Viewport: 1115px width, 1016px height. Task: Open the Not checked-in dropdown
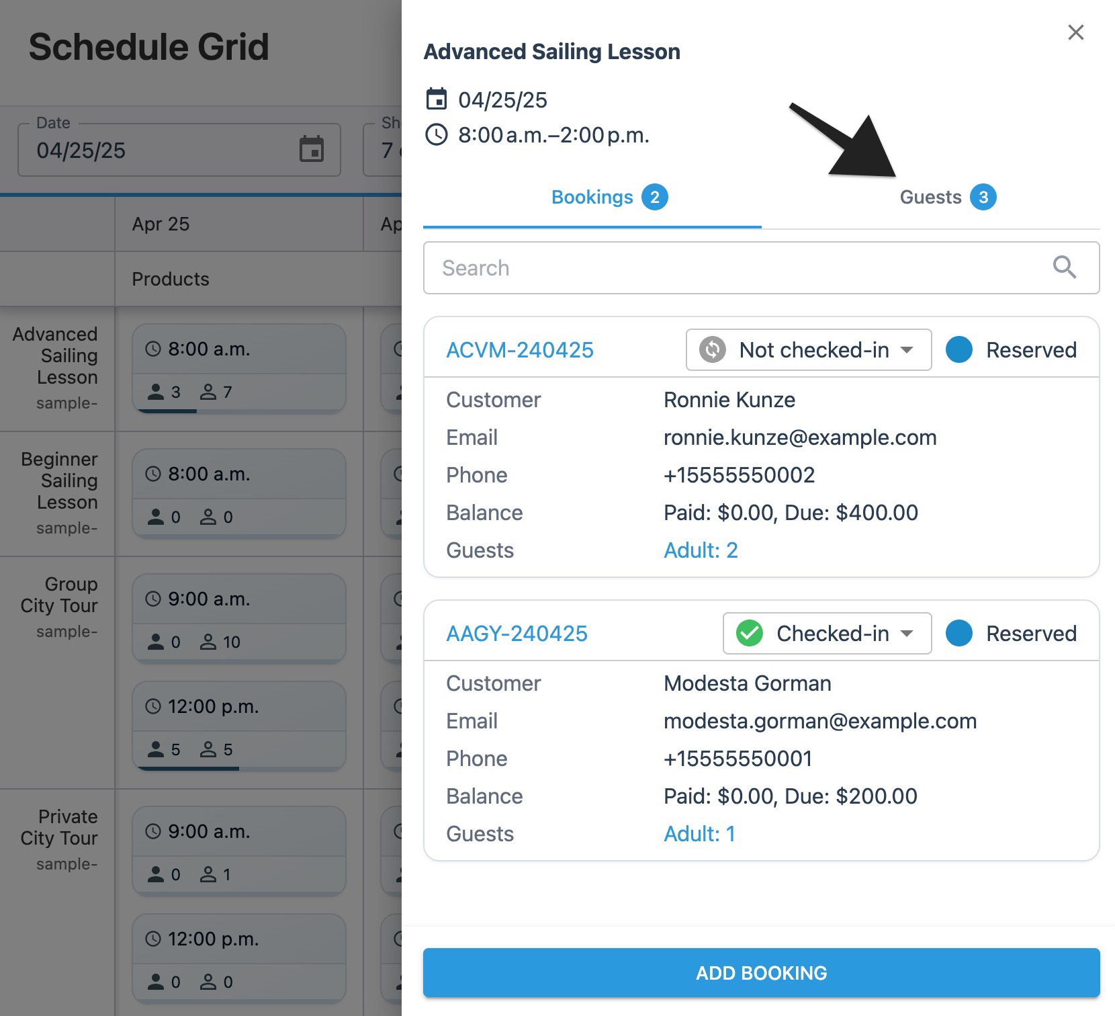click(x=809, y=349)
